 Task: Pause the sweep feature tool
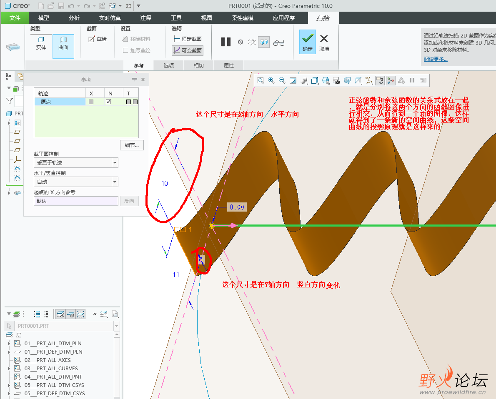point(226,42)
